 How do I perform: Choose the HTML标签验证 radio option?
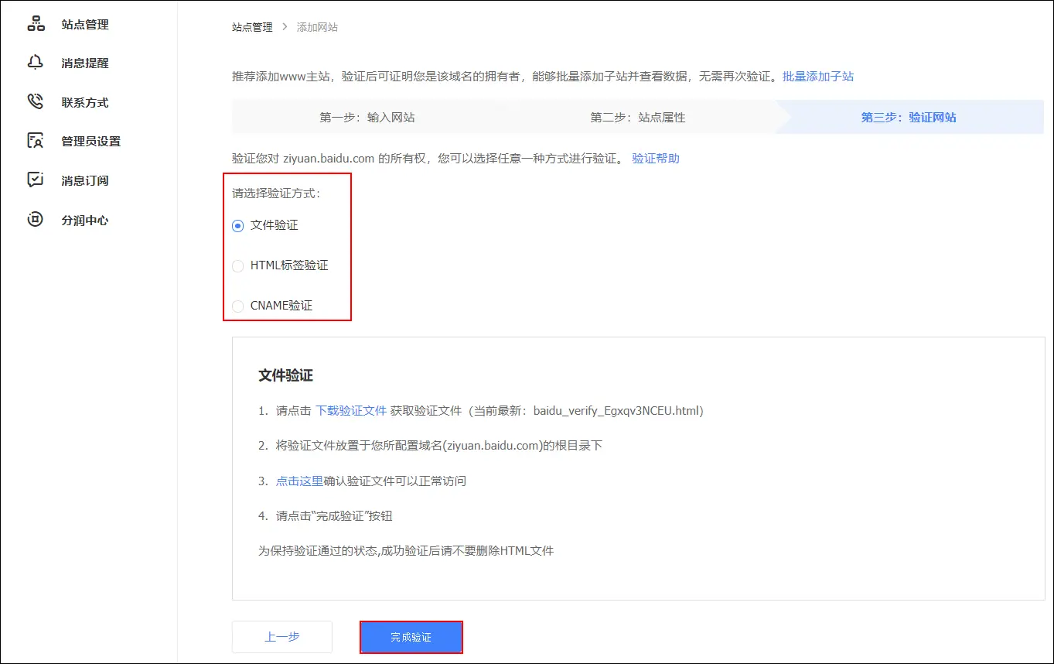238,265
